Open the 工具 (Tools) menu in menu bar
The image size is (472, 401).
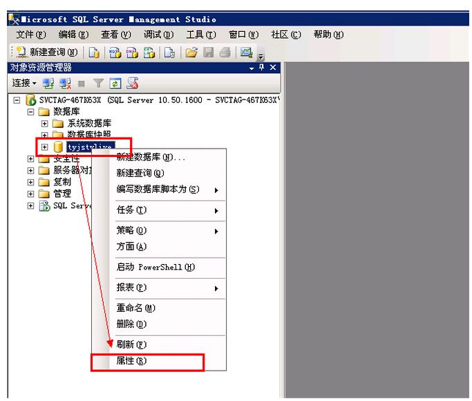click(x=200, y=35)
